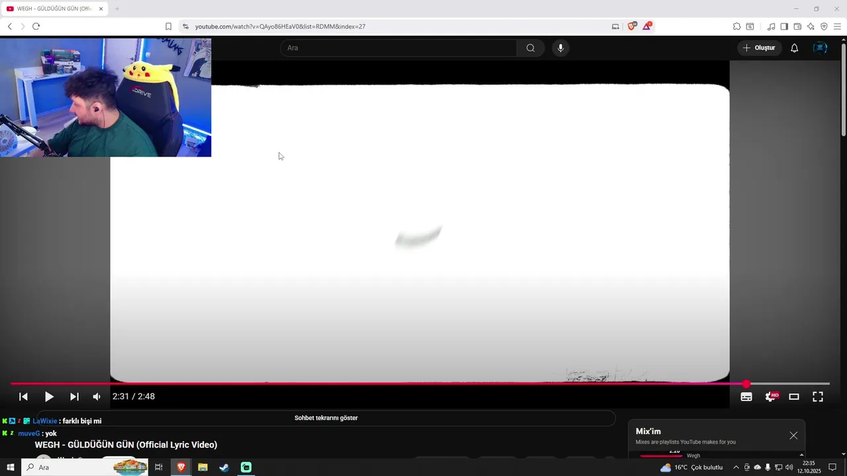Image resolution: width=847 pixels, height=476 pixels.
Task: Open the green app icon beside Steam on the taskbar
Action: [x=246, y=467]
